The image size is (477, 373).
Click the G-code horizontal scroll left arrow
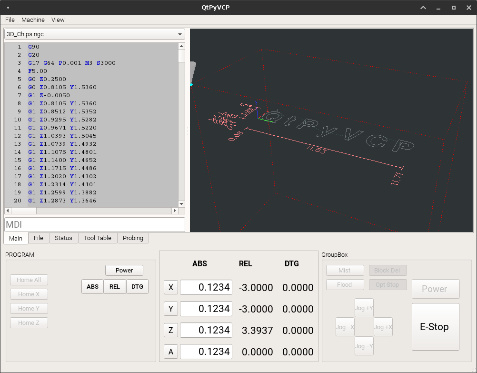(8, 211)
